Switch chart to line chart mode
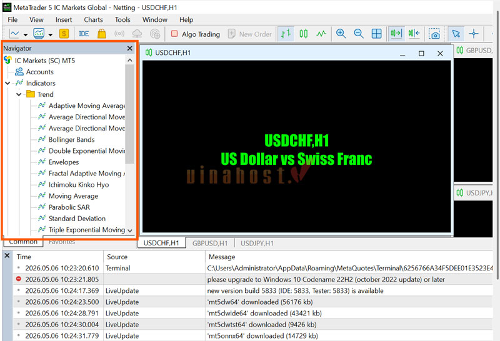The width and height of the screenshot is (500, 341). tap(321, 34)
